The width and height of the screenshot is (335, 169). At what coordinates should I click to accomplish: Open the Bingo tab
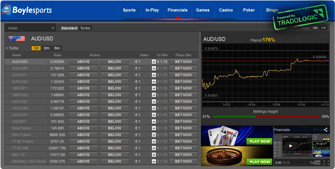pos(272,10)
